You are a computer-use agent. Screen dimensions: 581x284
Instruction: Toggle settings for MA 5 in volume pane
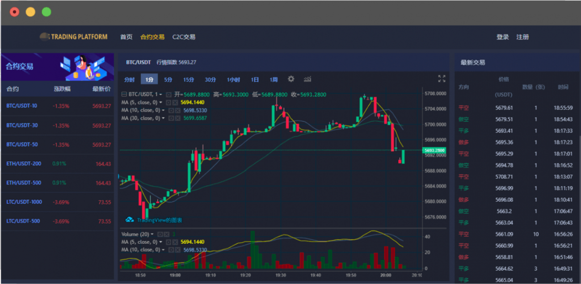tap(169, 242)
